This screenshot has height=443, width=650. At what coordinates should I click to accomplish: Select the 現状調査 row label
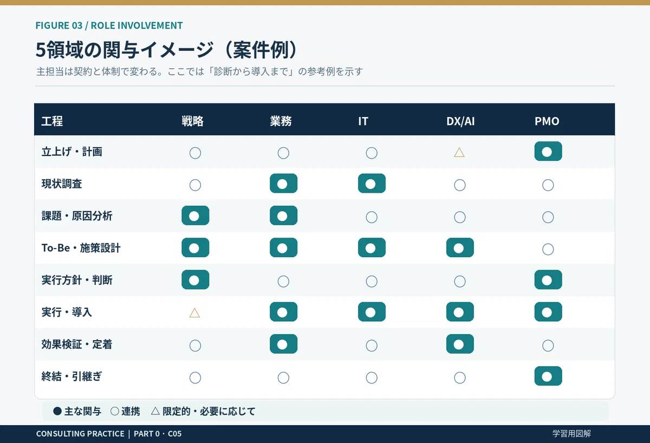click(62, 184)
